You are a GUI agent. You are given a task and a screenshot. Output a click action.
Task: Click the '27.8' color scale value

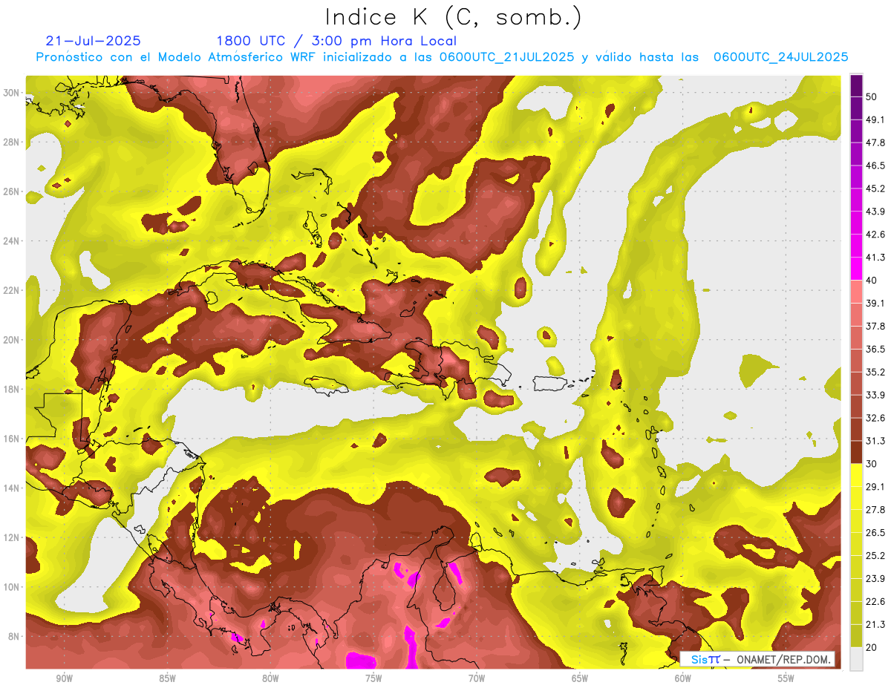click(x=875, y=510)
